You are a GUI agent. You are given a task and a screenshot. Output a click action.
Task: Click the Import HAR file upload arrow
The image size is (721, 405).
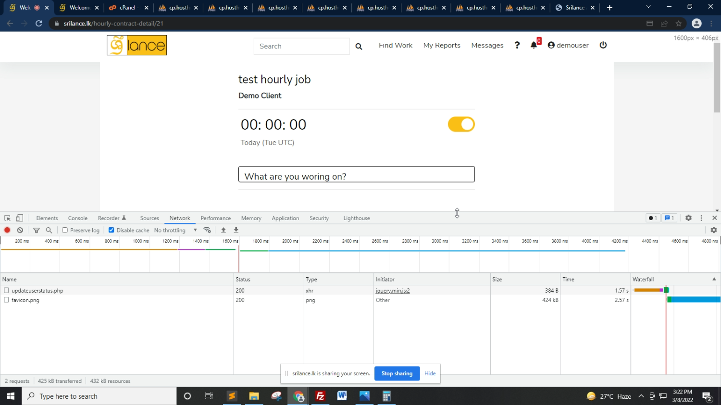[x=224, y=230]
